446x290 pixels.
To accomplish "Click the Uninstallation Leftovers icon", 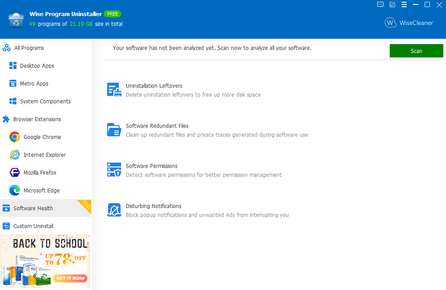I will [114, 90].
